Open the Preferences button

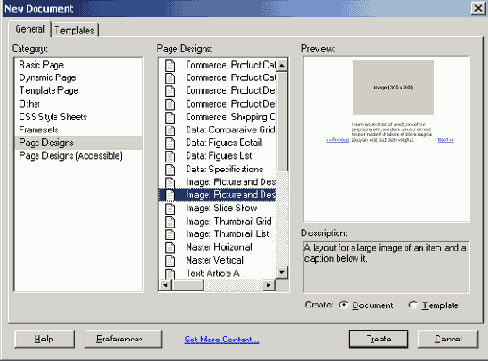tap(123, 339)
